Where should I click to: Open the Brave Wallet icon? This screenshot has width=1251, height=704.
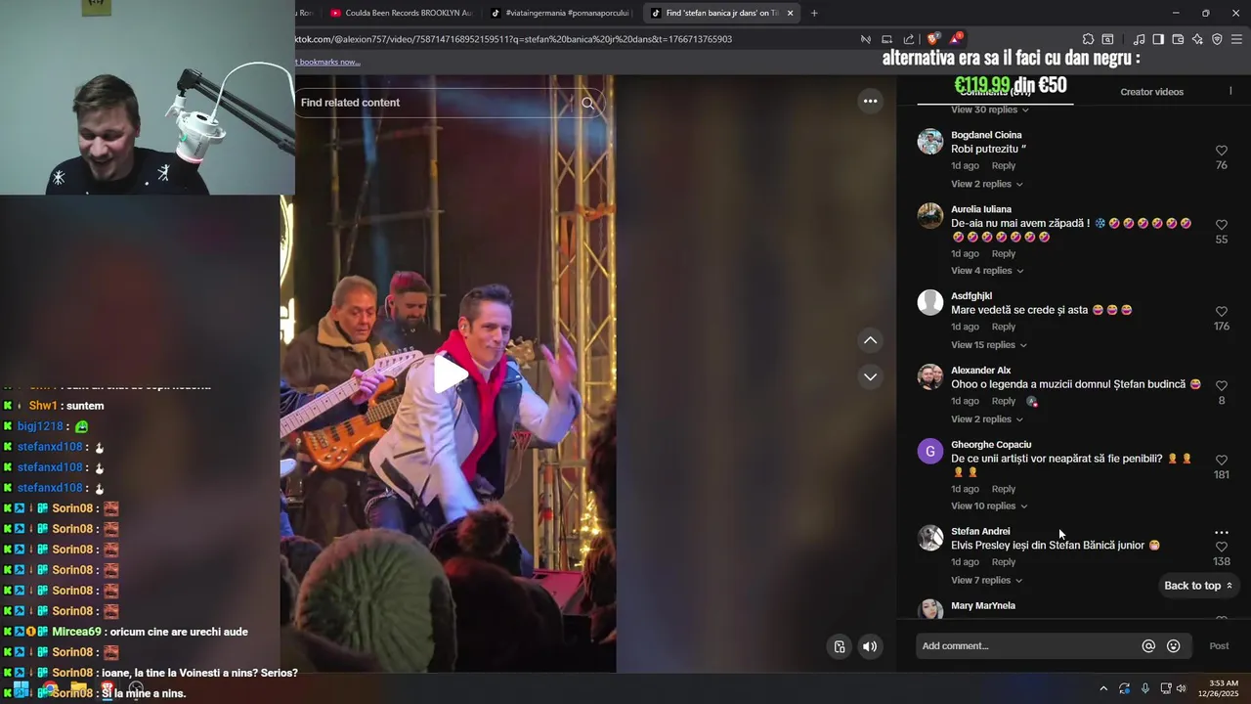click(1178, 39)
